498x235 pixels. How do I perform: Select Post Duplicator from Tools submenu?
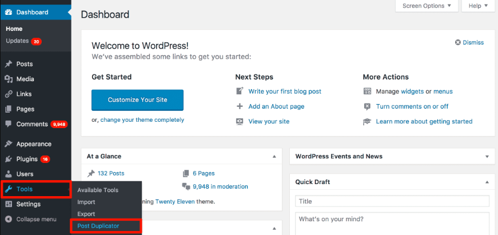pos(98,226)
